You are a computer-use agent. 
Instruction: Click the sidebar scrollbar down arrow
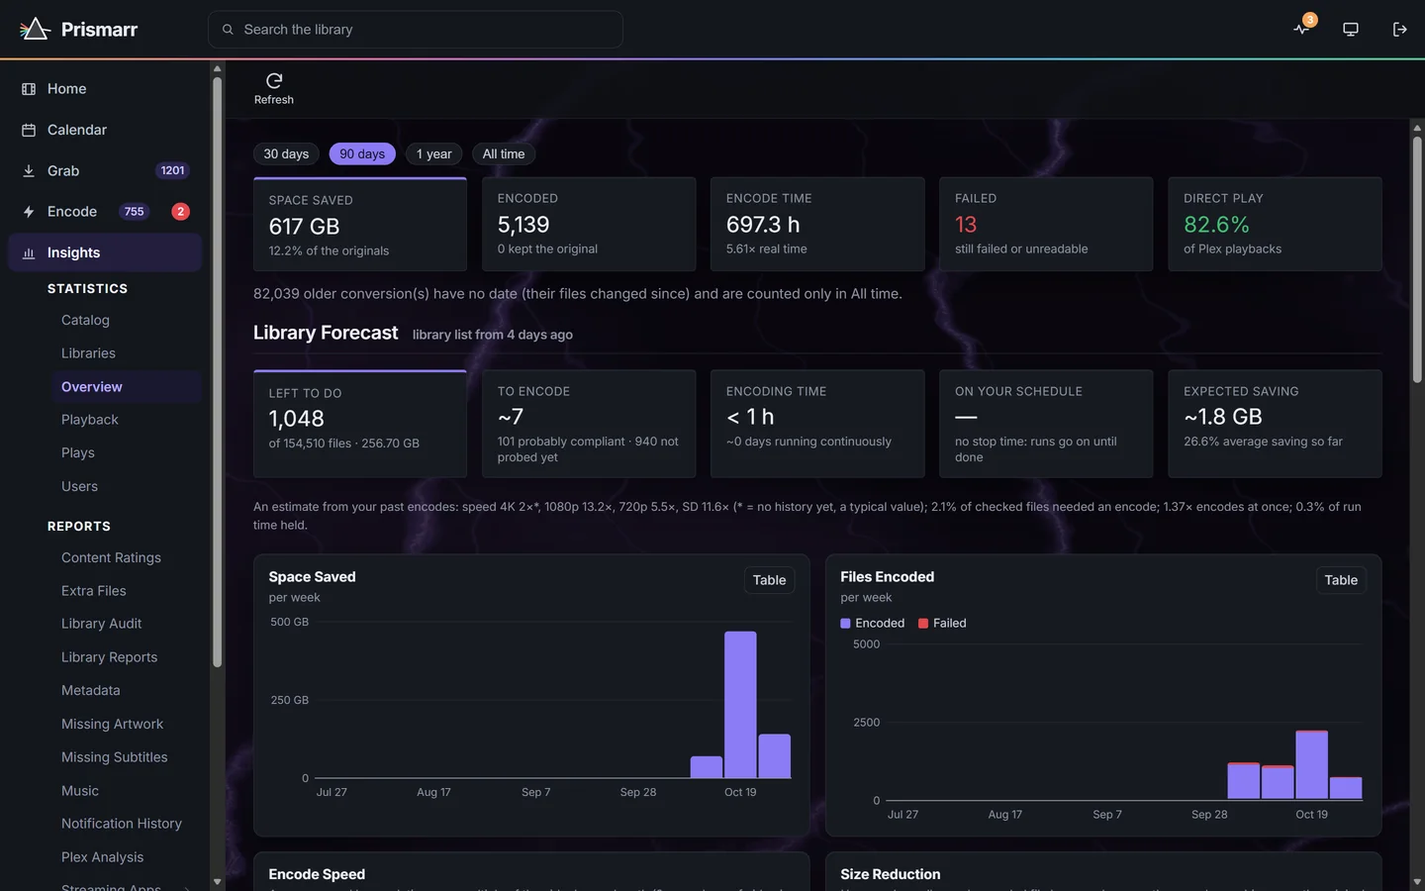(x=217, y=881)
